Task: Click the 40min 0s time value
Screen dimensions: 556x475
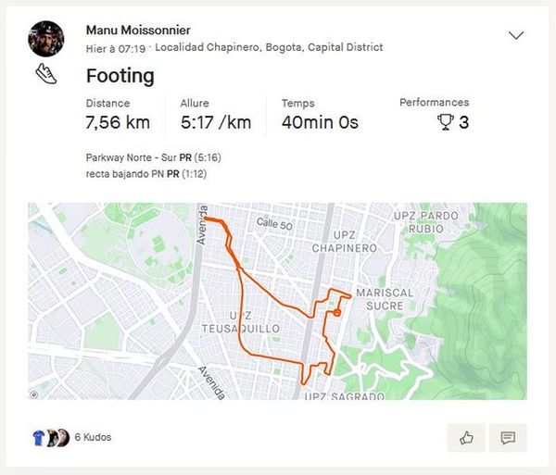Action: coord(320,122)
